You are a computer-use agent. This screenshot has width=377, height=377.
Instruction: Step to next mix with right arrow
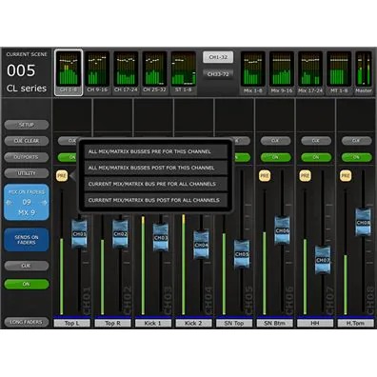44,202
